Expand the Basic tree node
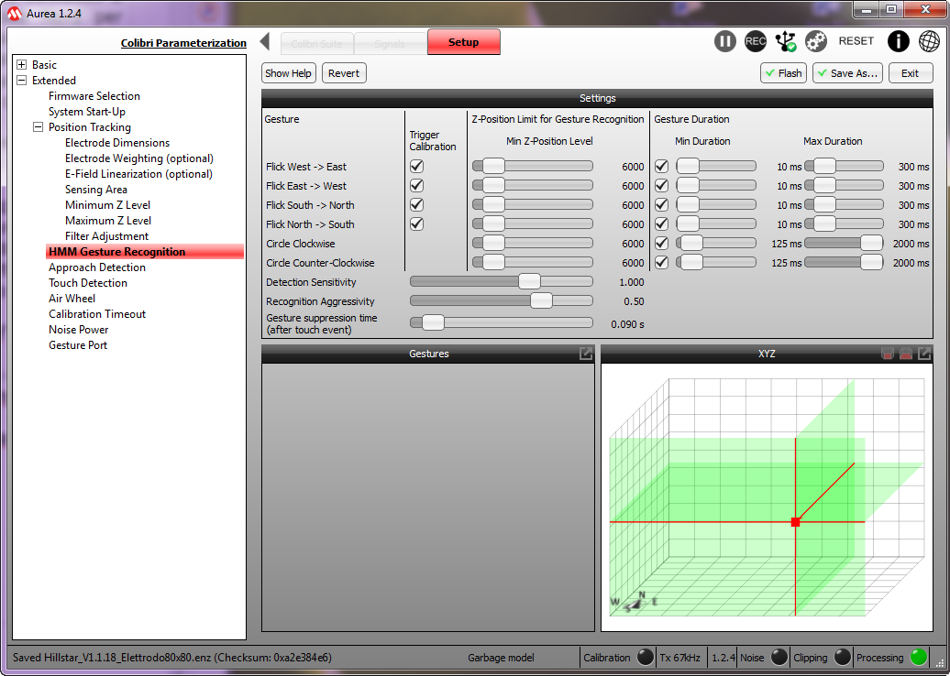The image size is (950, 676). point(22,65)
